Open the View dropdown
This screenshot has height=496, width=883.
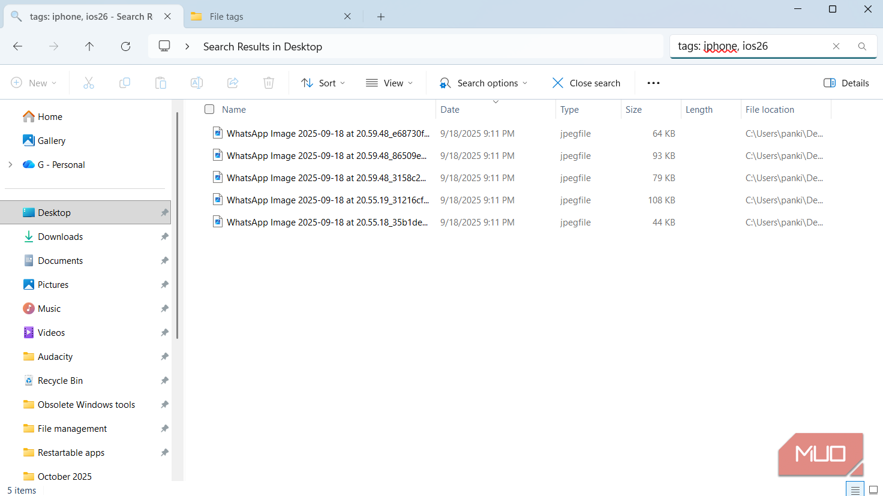pyautogui.click(x=389, y=83)
